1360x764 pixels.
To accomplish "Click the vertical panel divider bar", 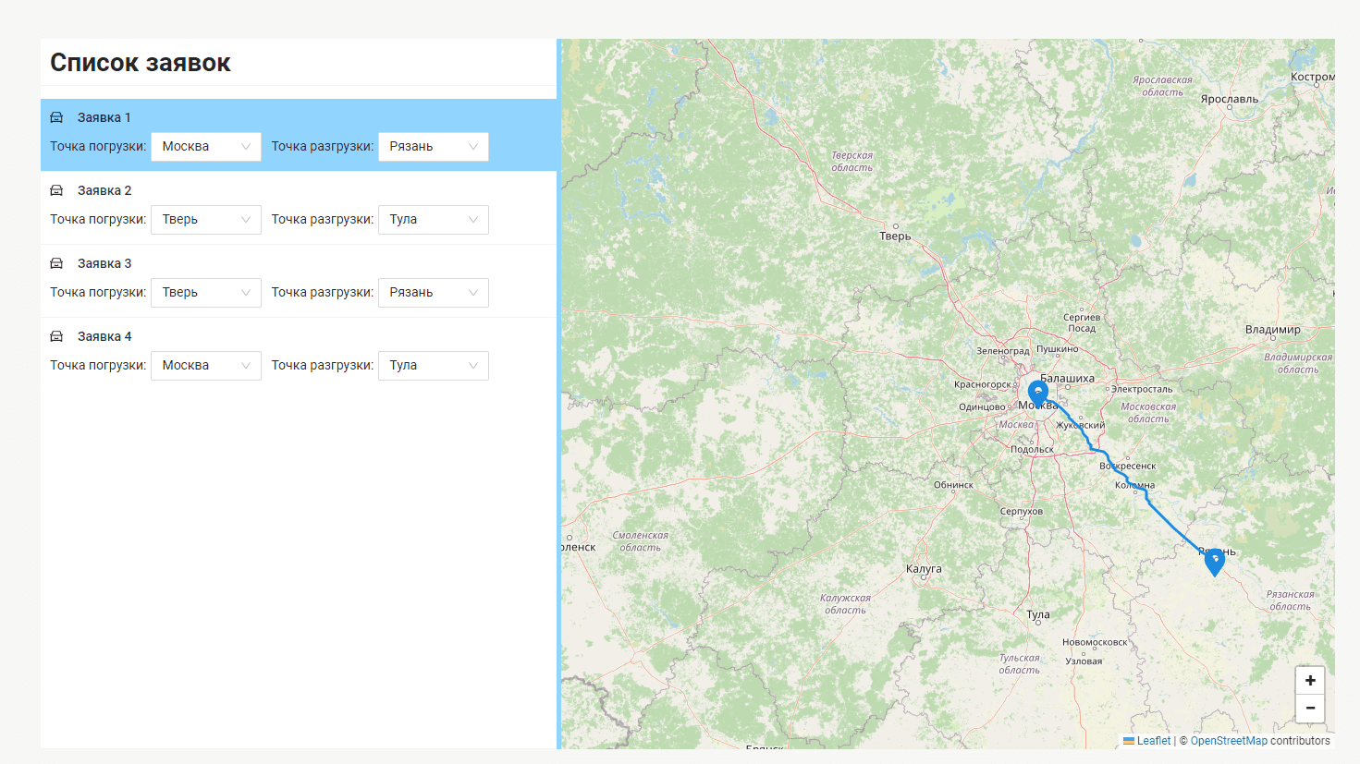I will pyautogui.click(x=558, y=394).
